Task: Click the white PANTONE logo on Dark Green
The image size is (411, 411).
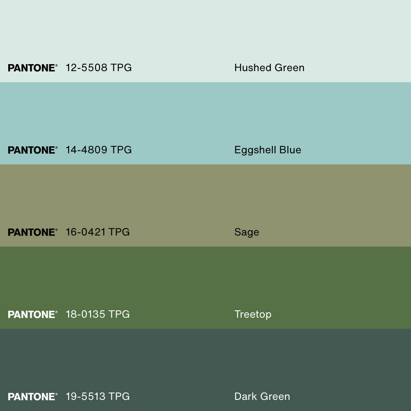Action: coord(32,397)
